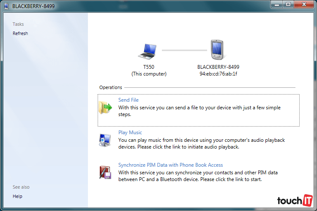Close the BLACKBERRY-8499 window
Image resolution: width=317 pixels, height=211 pixels.
coord(304,4)
